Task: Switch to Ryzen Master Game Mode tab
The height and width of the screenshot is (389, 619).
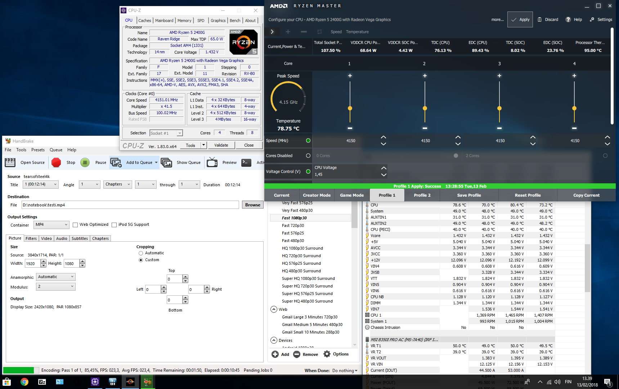Action: click(352, 195)
